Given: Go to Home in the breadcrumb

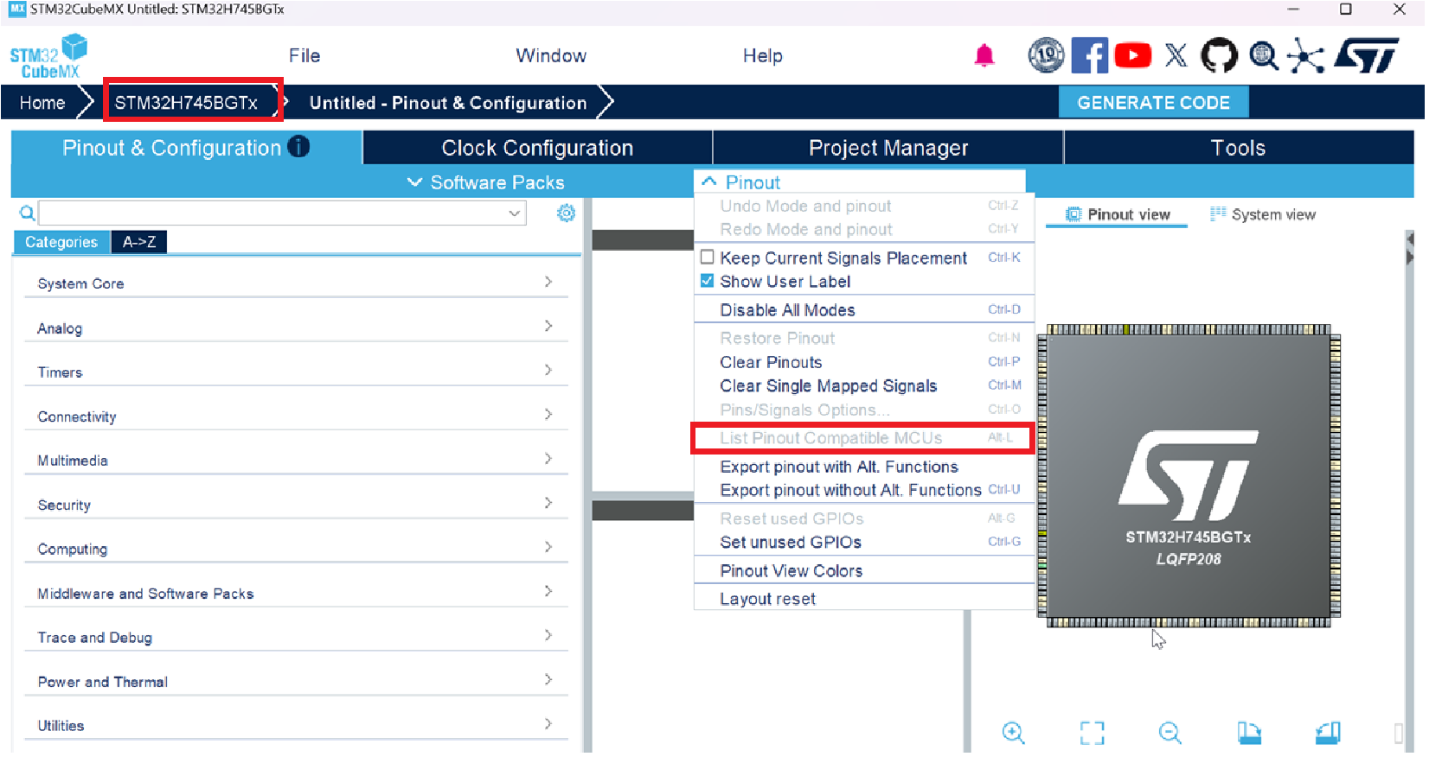Looking at the screenshot, I should point(42,103).
